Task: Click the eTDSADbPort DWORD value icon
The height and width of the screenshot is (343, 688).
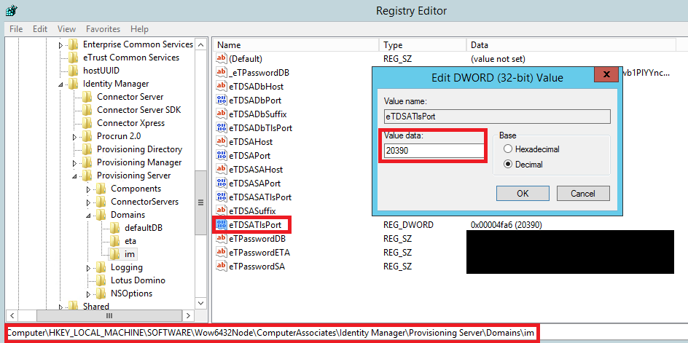Action: pyautogui.click(x=222, y=100)
